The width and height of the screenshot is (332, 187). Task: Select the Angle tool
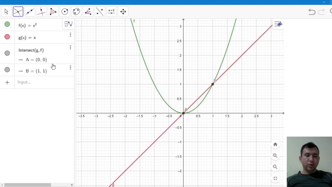click(x=88, y=12)
